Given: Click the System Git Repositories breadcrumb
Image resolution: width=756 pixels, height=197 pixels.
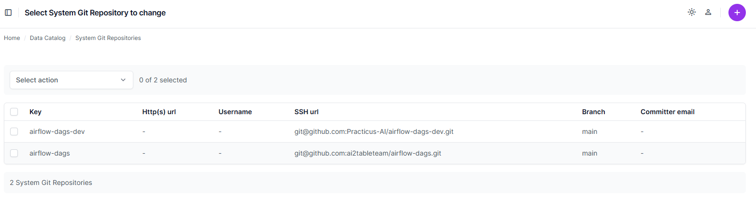Looking at the screenshot, I should tap(108, 38).
